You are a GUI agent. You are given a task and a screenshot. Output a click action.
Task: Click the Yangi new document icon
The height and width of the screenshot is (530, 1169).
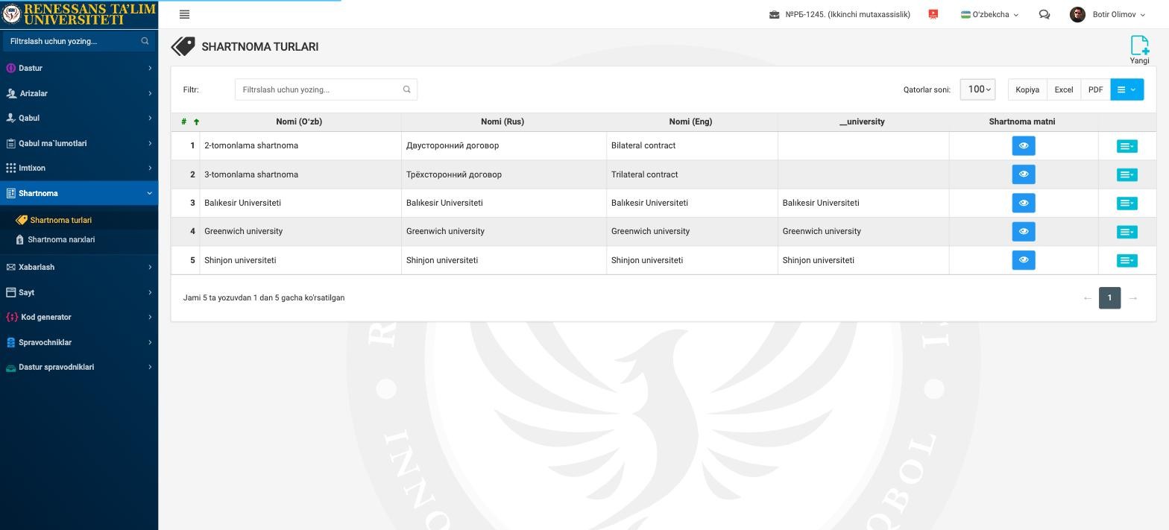coord(1139,45)
